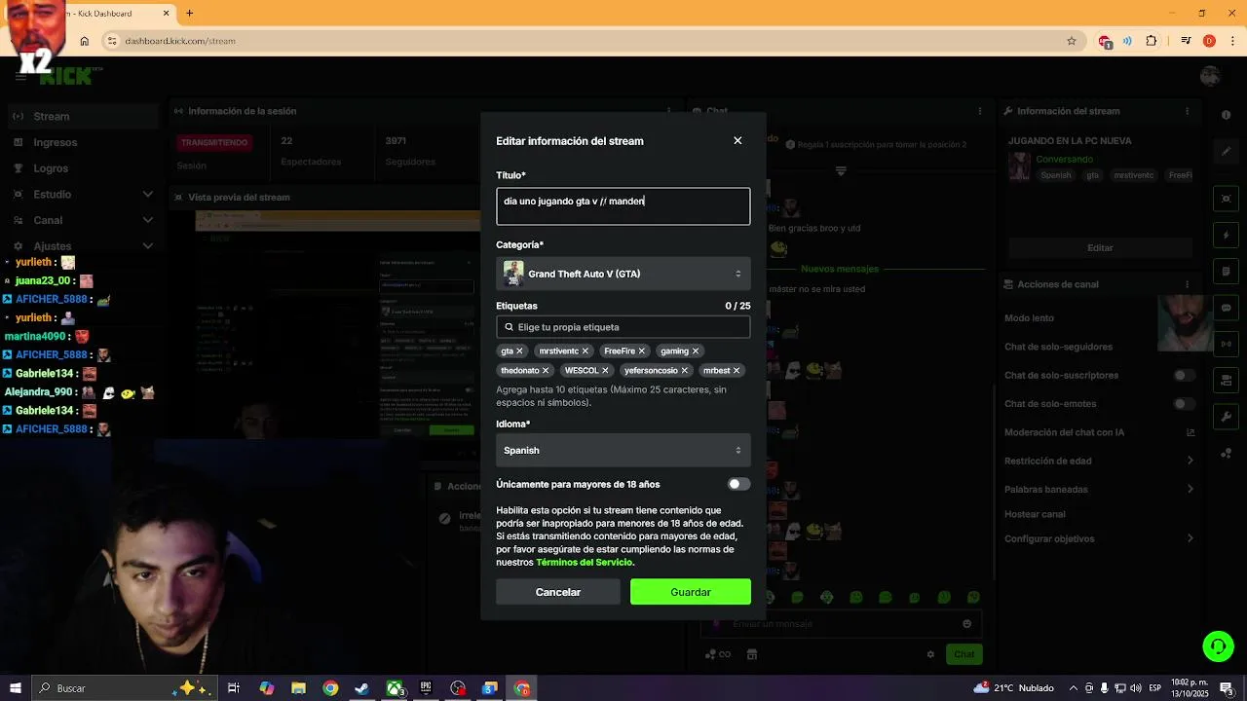The width and height of the screenshot is (1247, 701).
Task: Toggle Chat de solo-suscriptores
Action: [1184, 376]
